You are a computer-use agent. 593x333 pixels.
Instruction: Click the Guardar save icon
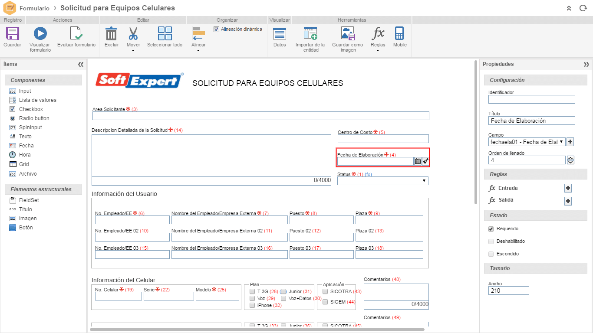tap(12, 34)
